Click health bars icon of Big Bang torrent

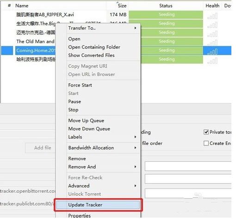212,25
